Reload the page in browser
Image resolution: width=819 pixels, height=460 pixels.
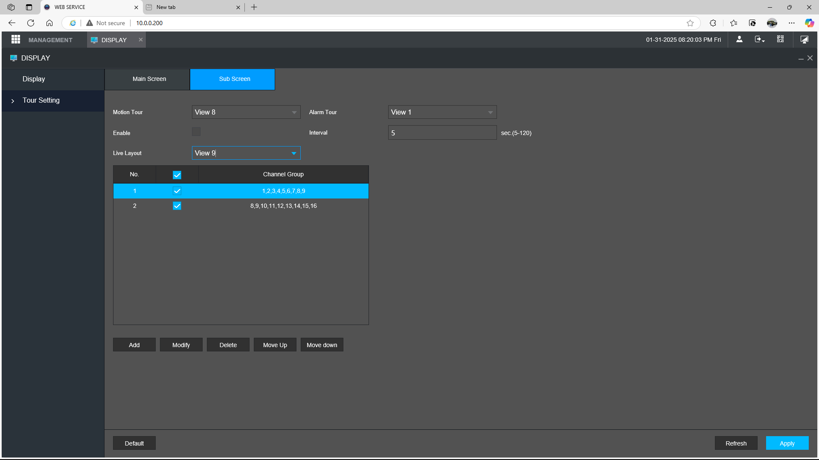[31, 23]
